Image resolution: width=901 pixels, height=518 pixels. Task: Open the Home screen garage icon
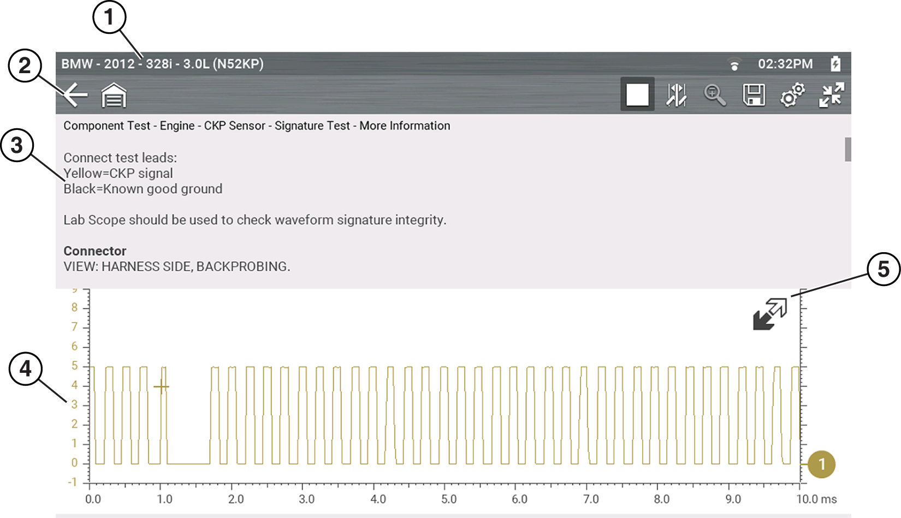(x=114, y=96)
